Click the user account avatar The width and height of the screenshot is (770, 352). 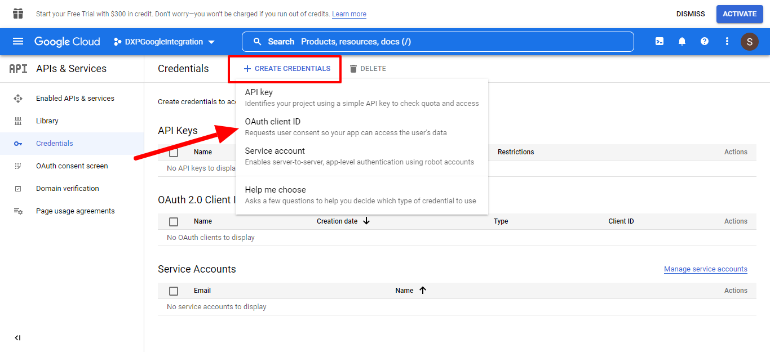pos(749,42)
